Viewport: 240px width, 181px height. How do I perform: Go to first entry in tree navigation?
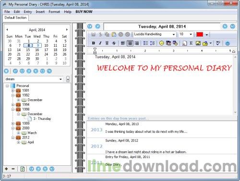[32, 169]
